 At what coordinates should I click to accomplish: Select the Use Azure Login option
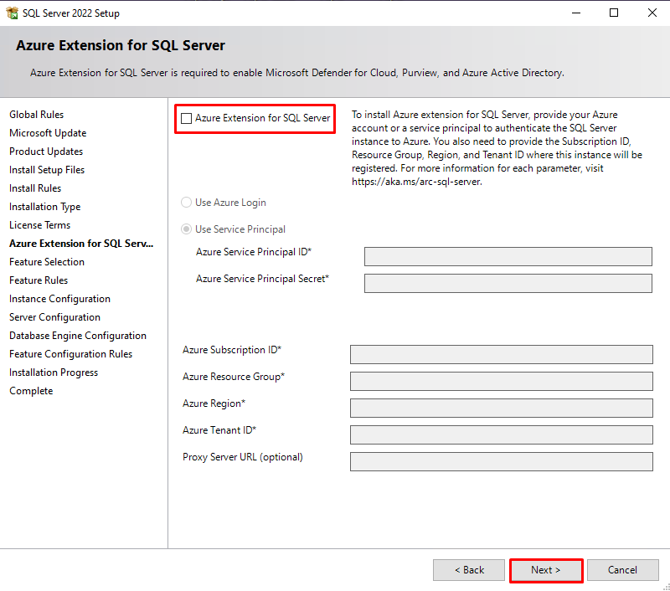point(186,202)
